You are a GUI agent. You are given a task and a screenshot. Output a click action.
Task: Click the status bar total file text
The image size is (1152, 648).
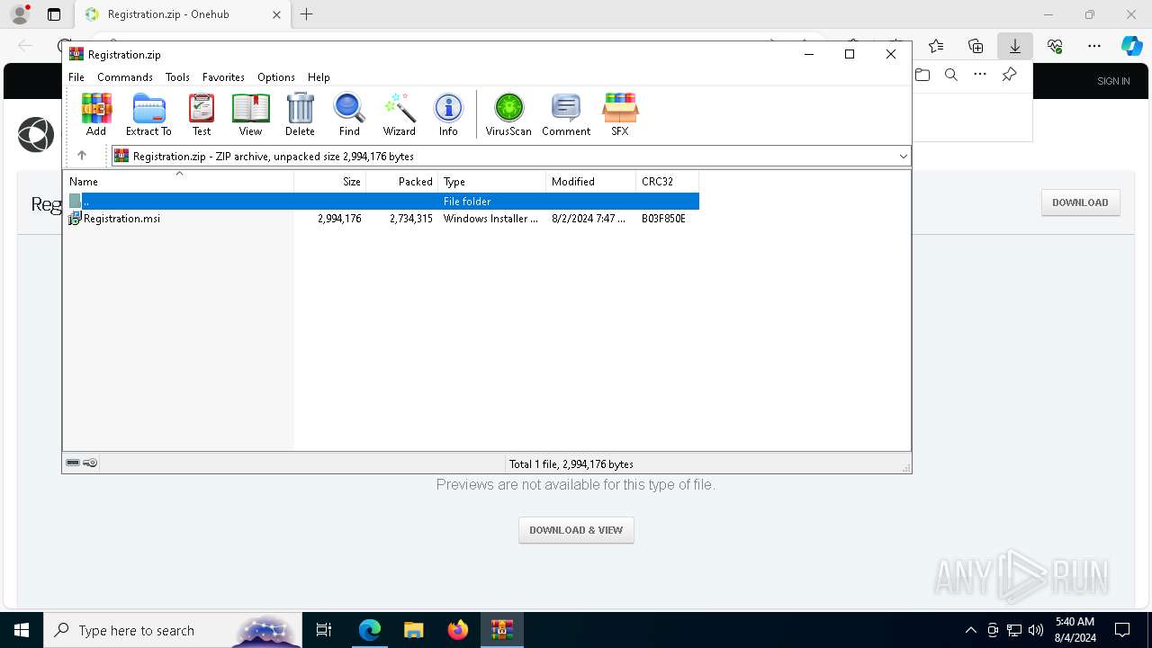point(571,464)
